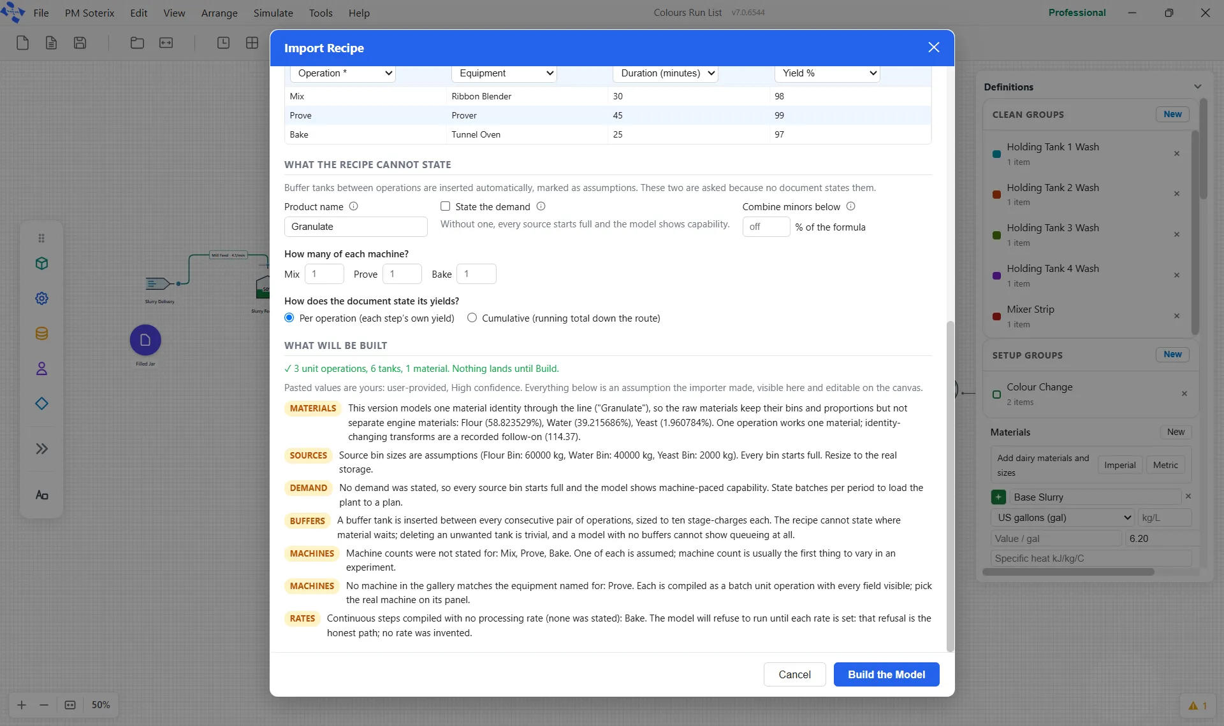Click the Bake machine count field
This screenshot has width=1224, height=726.
point(476,274)
